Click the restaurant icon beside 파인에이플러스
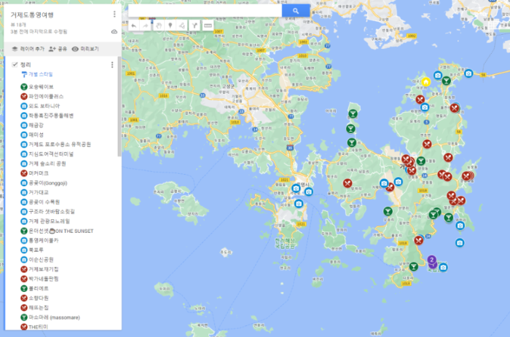This screenshot has width=510, height=337. tap(24, 97)
